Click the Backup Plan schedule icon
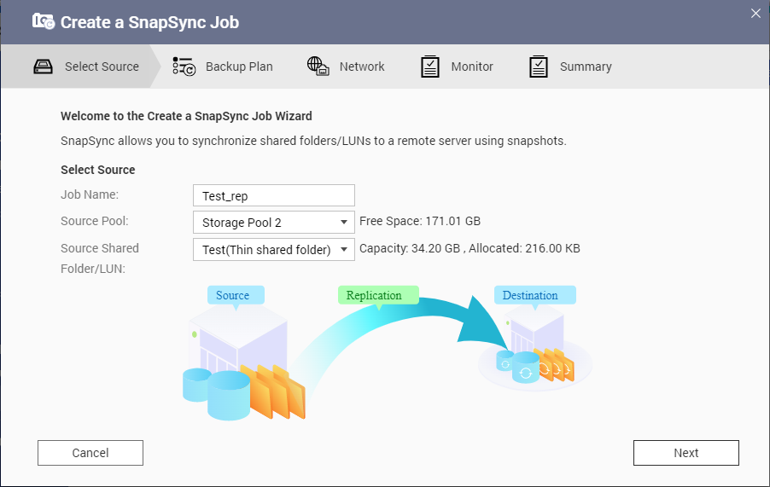 [x=184, y=67]
